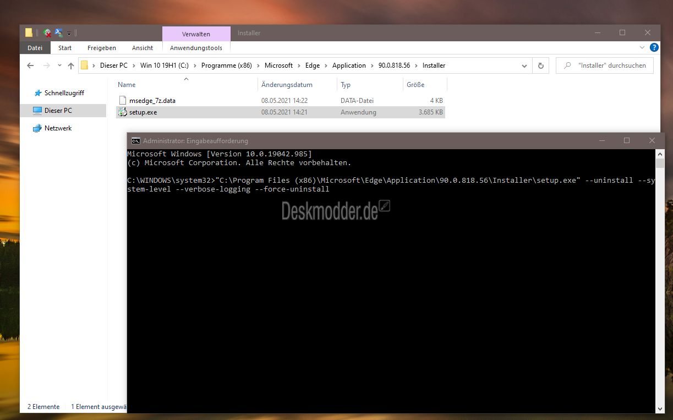
Task: Open the Freigeben ribbon tab
Action: [x=102, y=48]
